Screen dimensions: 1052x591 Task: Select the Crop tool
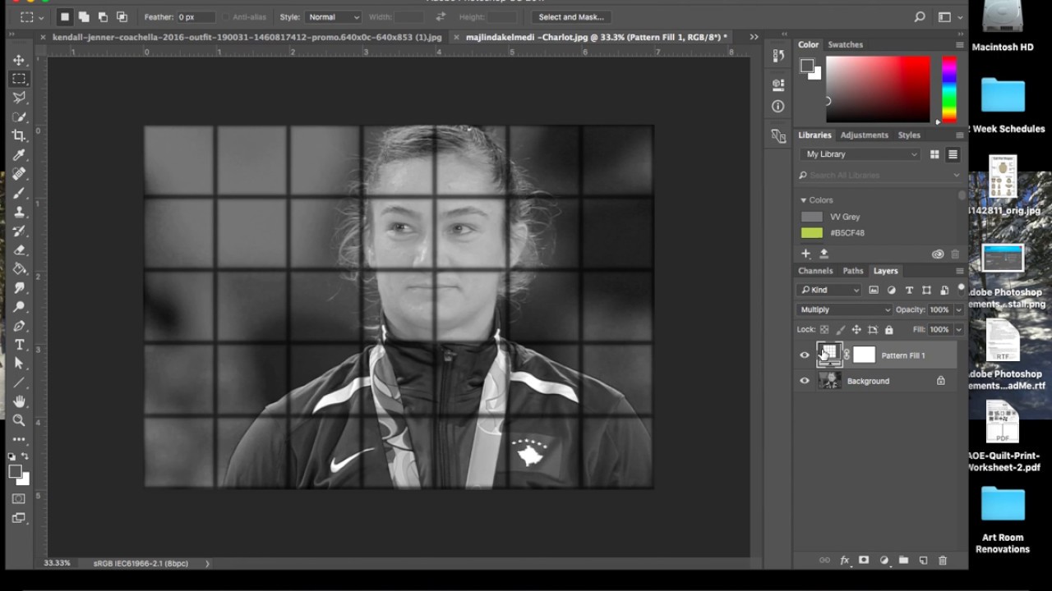(19, 135)
